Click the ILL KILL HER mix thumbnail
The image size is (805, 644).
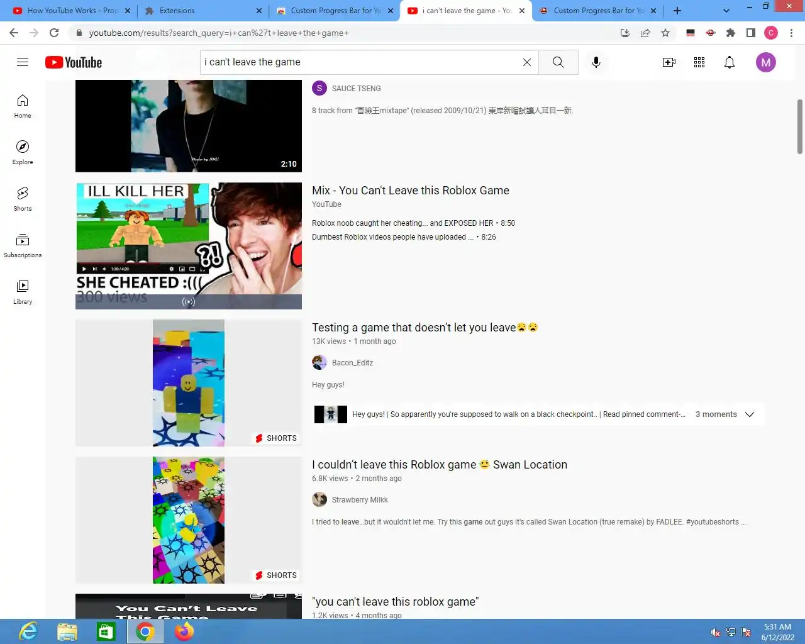click(189, 246)
